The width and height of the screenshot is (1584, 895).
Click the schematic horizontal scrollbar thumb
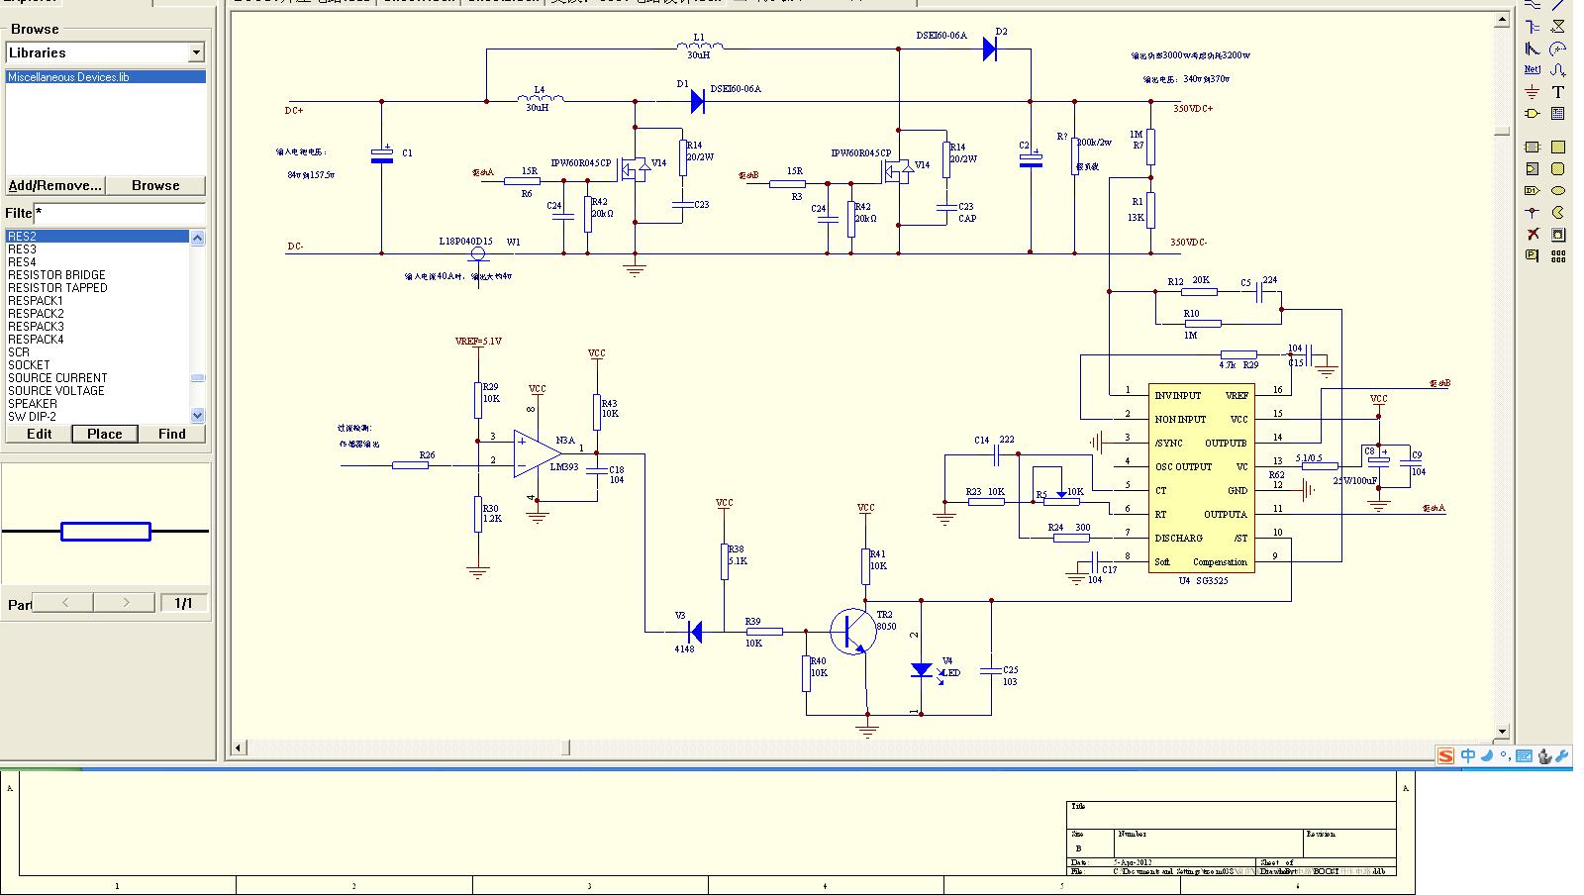coord(568,747)
